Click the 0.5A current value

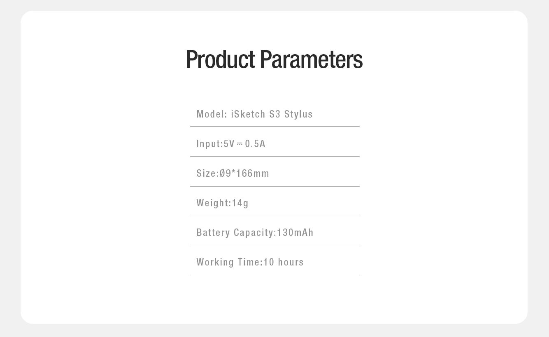[255, 144]
